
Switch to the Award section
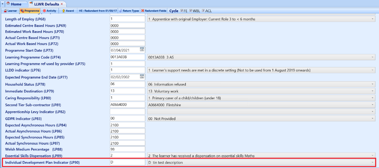[x=68, y=11]
